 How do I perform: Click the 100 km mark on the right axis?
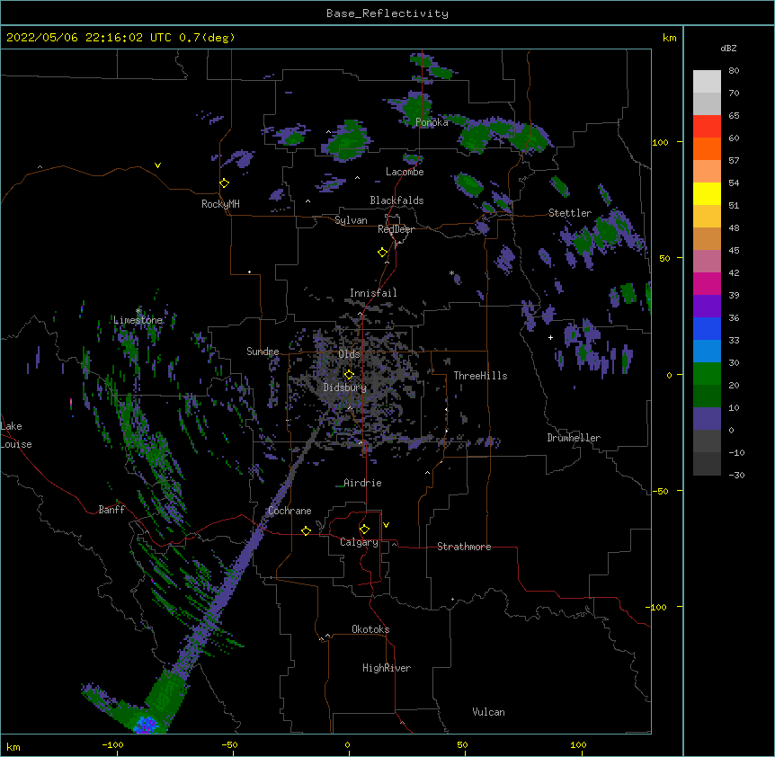(660, 142)
